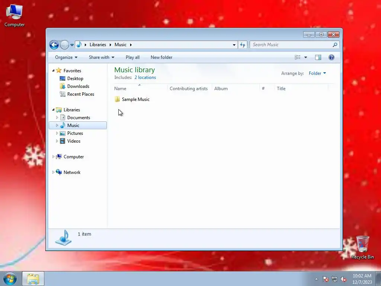Select Libraries in the address breadcrumb
Screen dimensions: 381x286
coord(98,45)
